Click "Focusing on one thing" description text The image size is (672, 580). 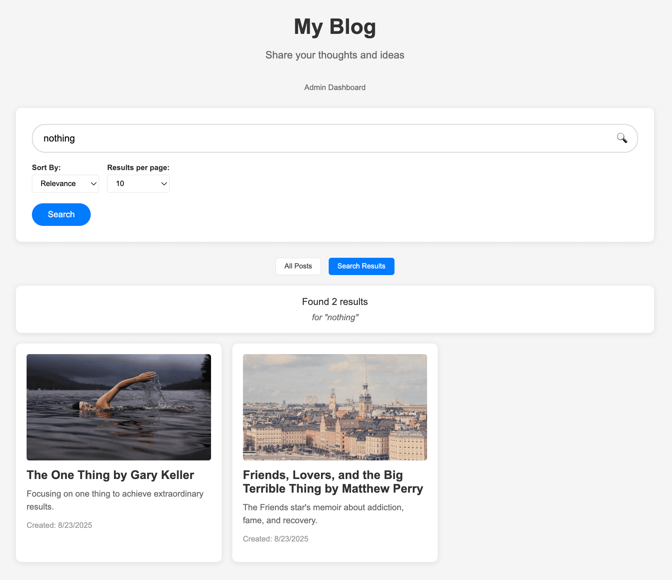[x=115, y=500]
